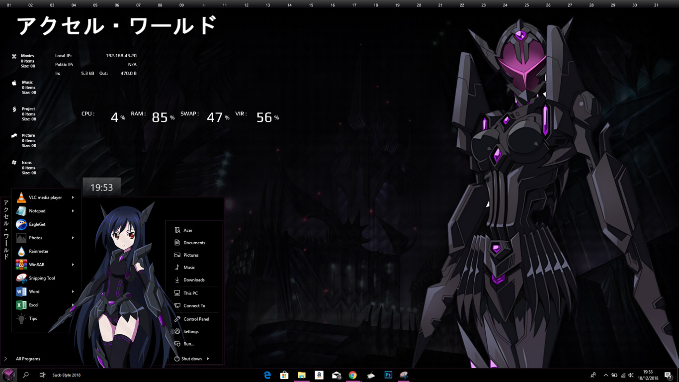Click the 19:53 desktop clock widget
Screen dimensions: 679x382
click(101, 188)
